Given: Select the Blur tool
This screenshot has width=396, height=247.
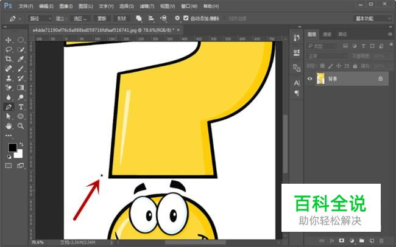Looking at the screenshot, I should (x=9, y=97).
